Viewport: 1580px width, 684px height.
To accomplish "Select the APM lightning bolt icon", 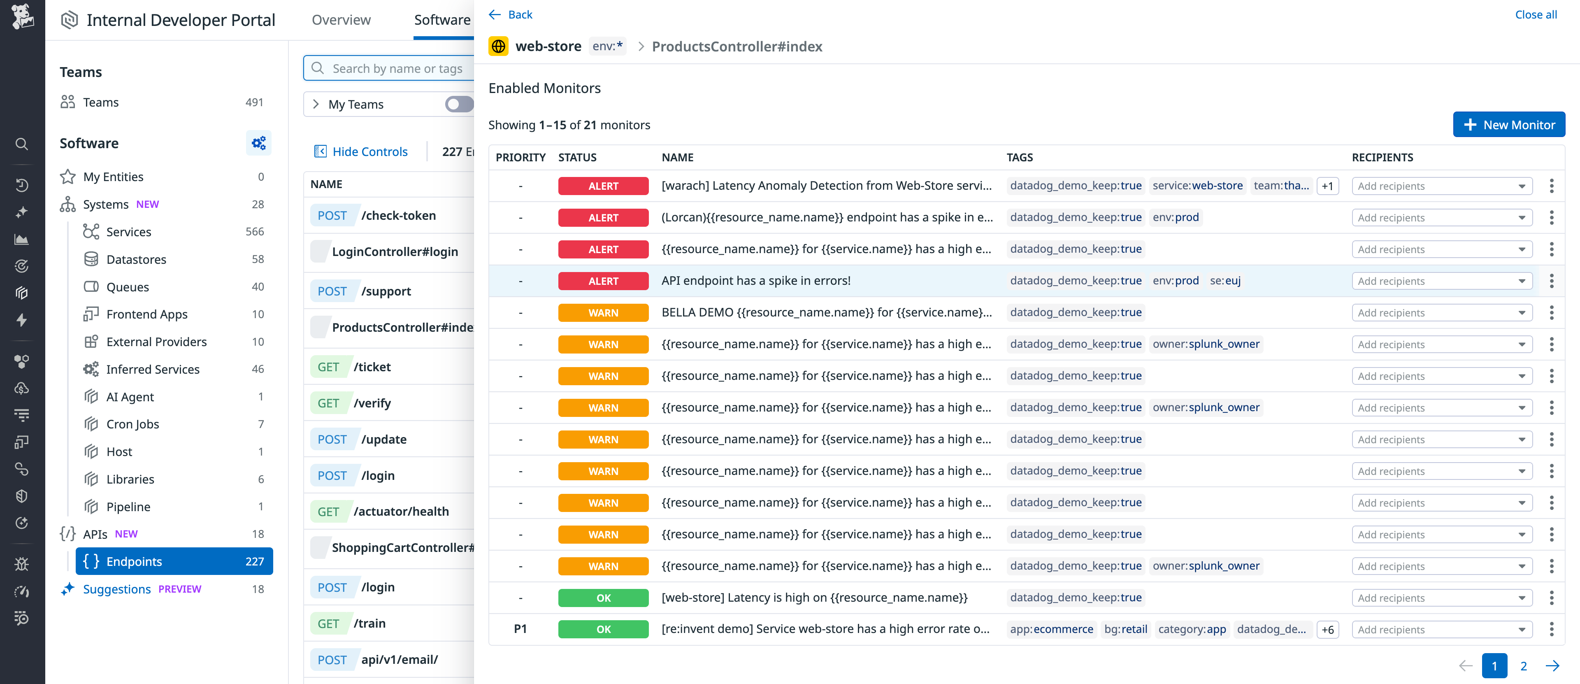I will pyautogui.click(x=22, y=320).
